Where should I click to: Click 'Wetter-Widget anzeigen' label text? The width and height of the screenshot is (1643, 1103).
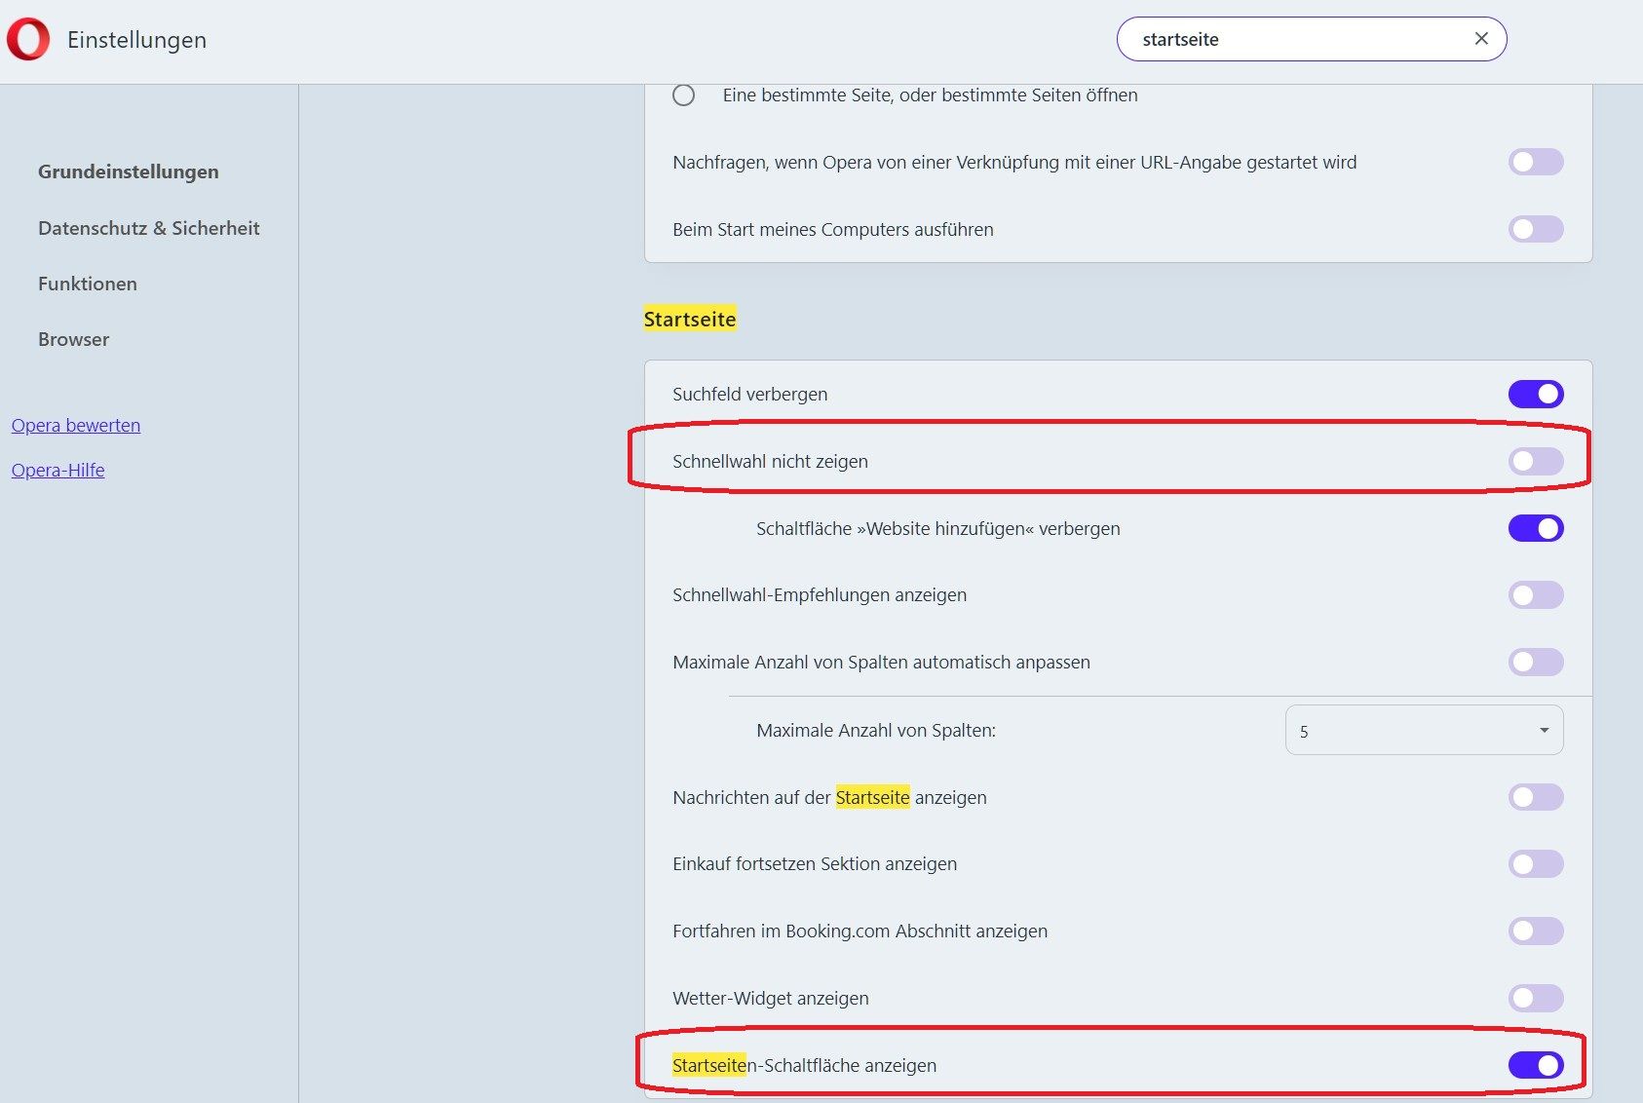click(x=771, y=998)
